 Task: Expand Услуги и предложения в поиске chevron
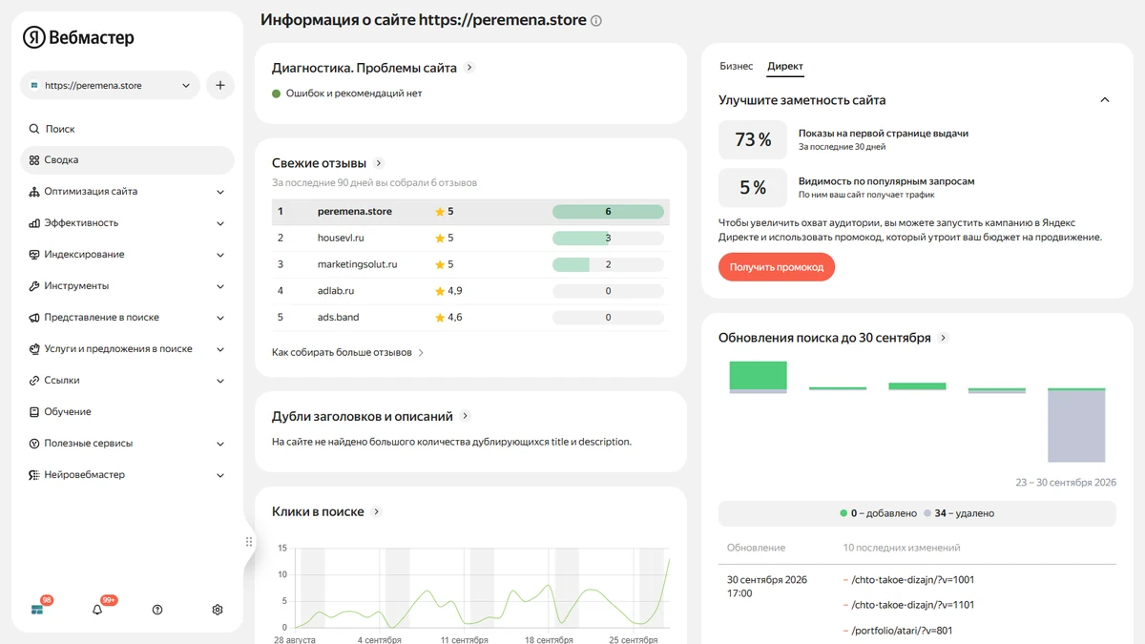tap(220, 349)
